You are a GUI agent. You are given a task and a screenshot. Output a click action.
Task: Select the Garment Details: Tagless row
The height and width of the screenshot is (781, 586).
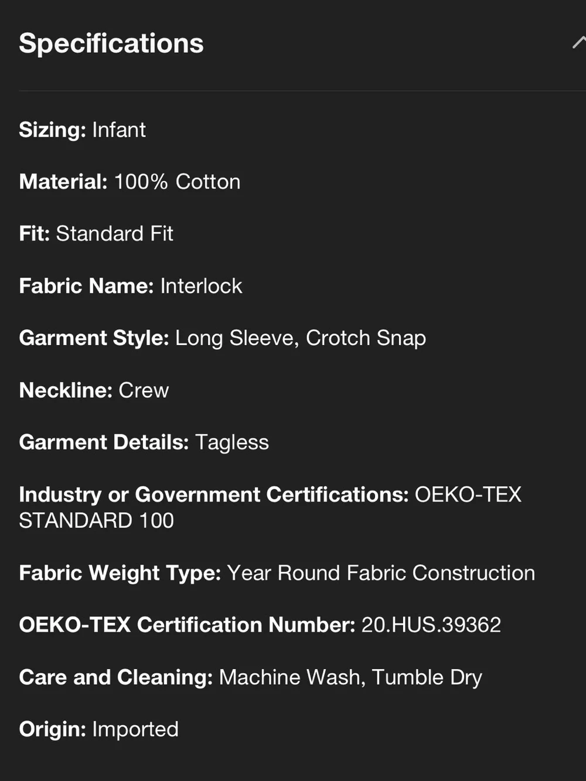coord(144,442)
